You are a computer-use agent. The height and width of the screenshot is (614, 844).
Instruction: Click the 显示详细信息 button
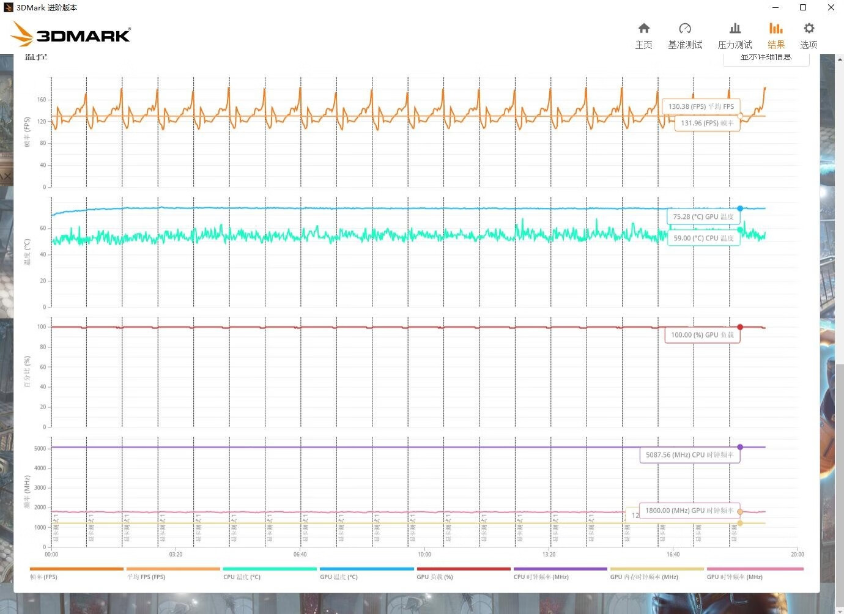(766, 56)
